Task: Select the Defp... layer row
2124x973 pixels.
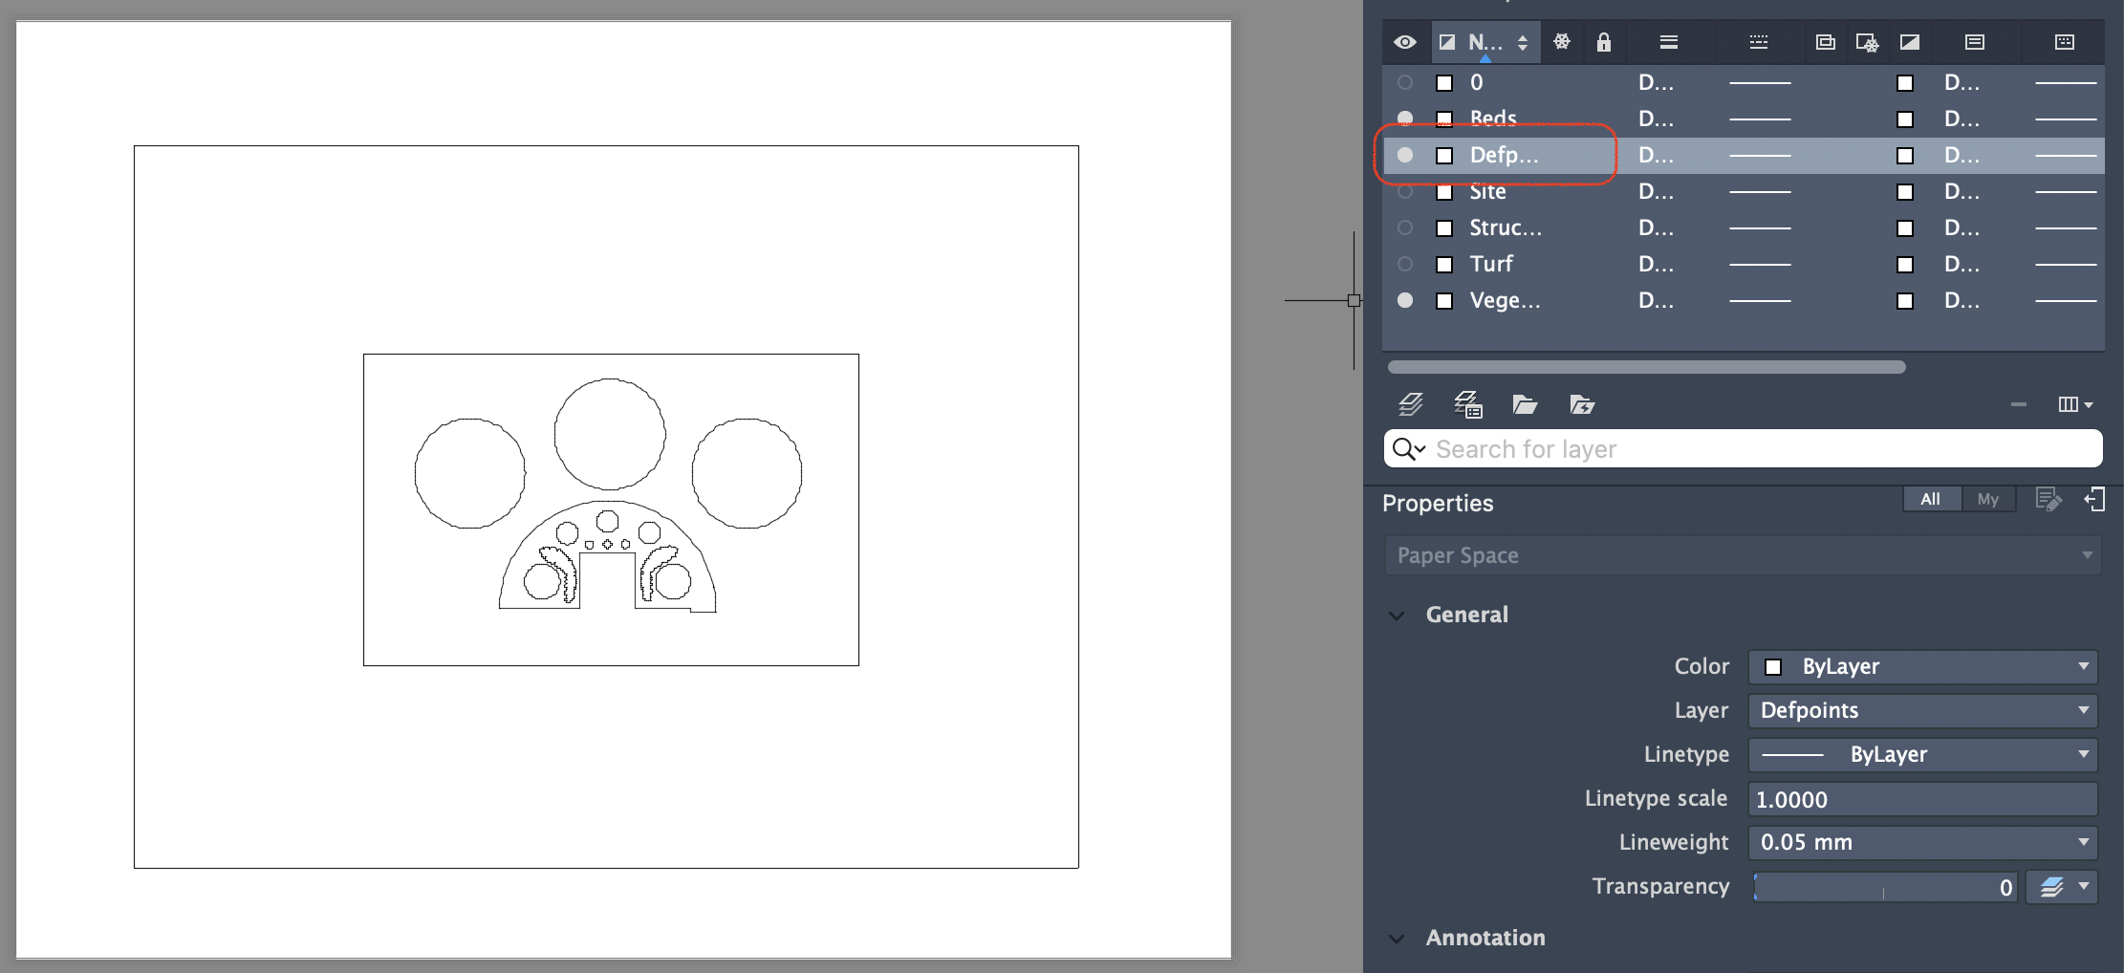Action: (x=1743, y=155)
